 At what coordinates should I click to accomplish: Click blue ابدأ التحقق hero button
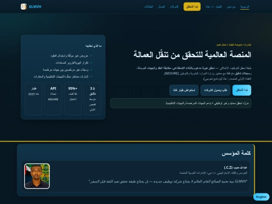pos(242,90)
